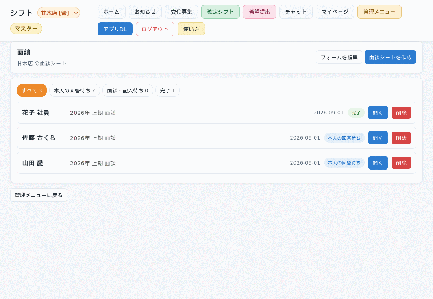433x299 pixels.
Task: Click 2026年 上期 面談 in 佐藤 さくら row
Action: [x=93, y=138]
